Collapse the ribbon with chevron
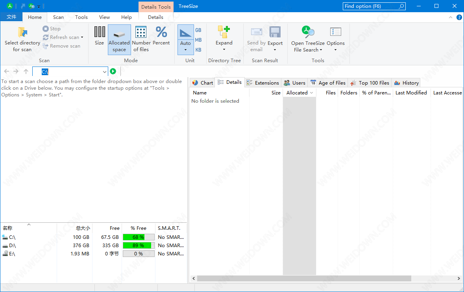The width and height of the screenshot is (464, 292). coord(450,17)
